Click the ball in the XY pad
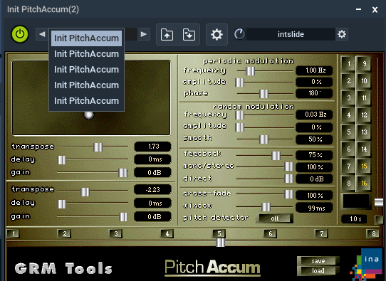The height and width of the screenshot is (281, 386). coord(89,115)
